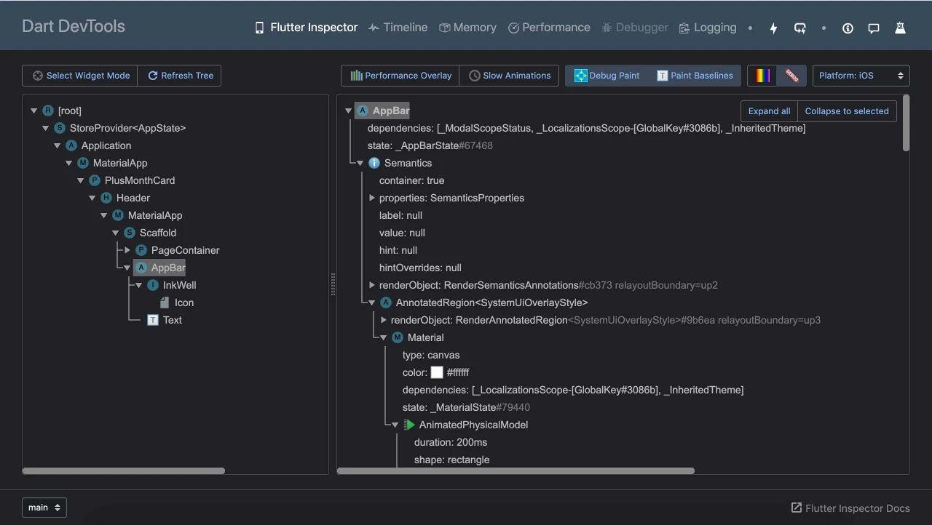Collapse the [root] tree node arrow
This screenshot has height=525, width=932.
click(33, 111)
